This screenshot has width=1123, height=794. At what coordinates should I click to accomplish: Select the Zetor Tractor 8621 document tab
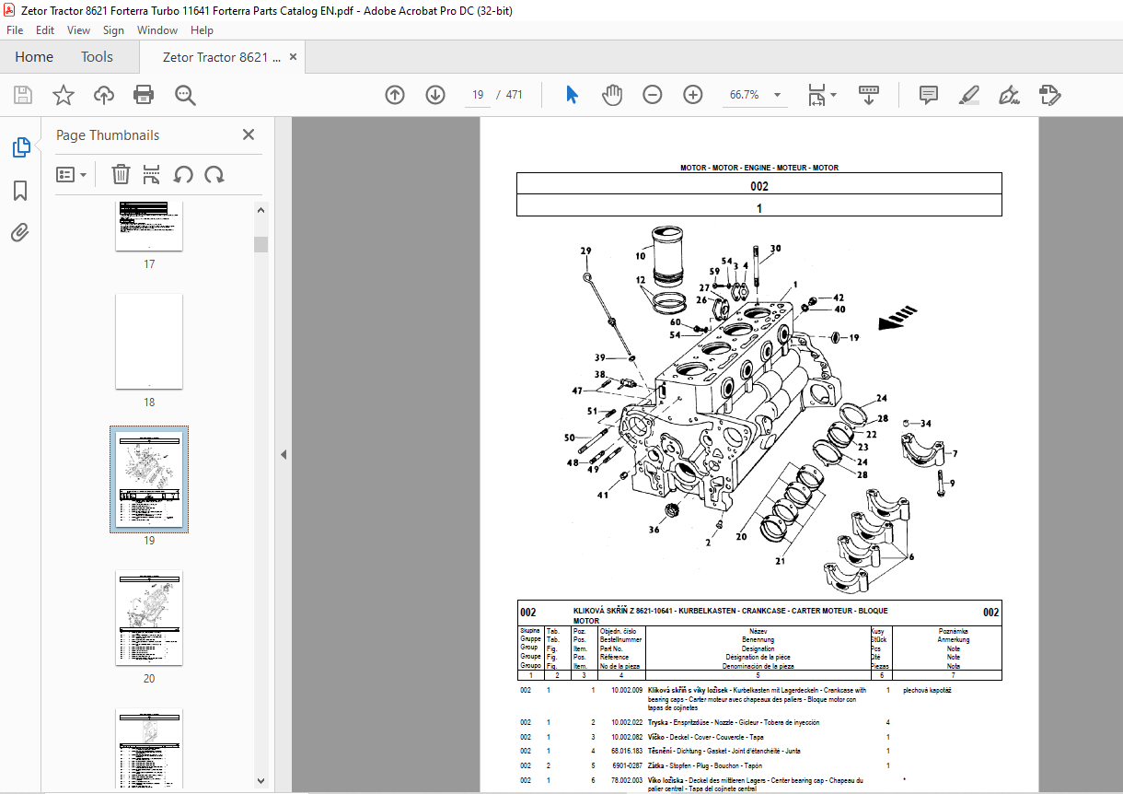pos(221,57)
